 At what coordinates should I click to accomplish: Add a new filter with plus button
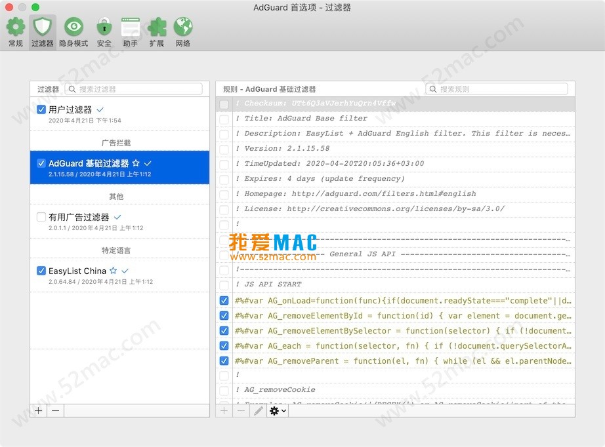click(x=39, y=411)
